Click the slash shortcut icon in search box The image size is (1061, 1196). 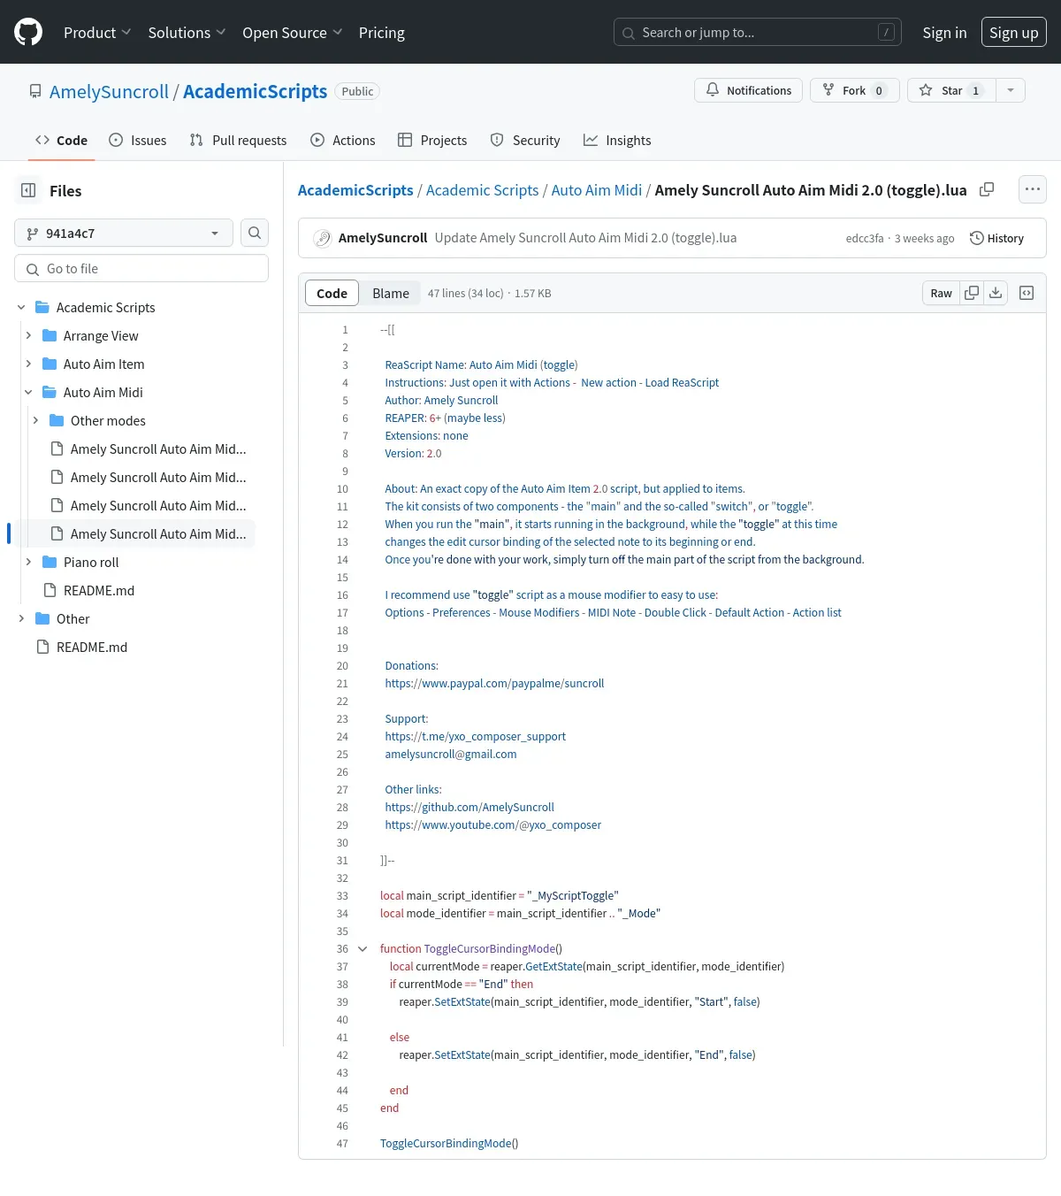point(886,33)
